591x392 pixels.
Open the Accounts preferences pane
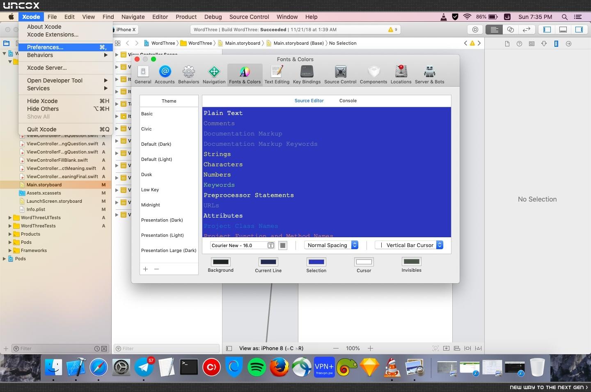click(x=165, y=75)
